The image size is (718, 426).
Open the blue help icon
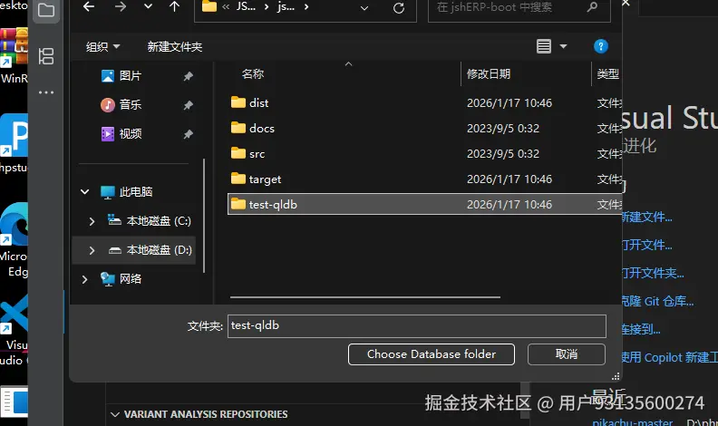click(600, 46)
